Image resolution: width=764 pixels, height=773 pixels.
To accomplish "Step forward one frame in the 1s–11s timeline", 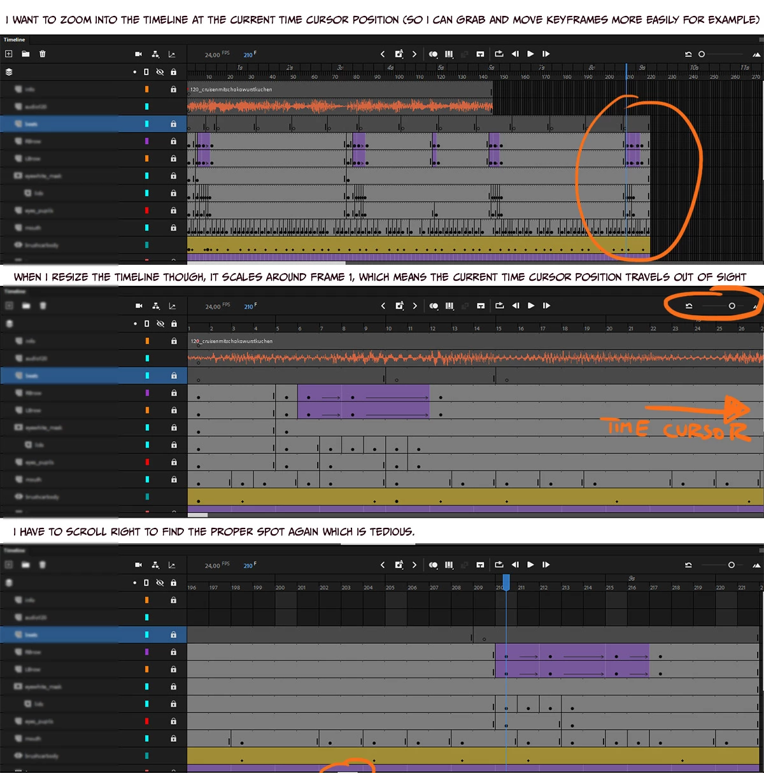I will coord(546,54).
